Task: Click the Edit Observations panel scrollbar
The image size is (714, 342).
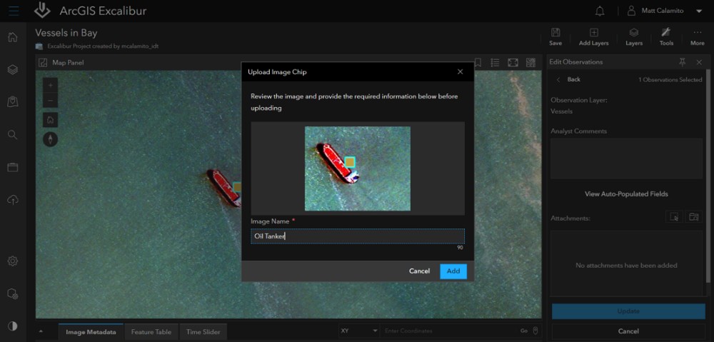Action: (x=708, y=176)
